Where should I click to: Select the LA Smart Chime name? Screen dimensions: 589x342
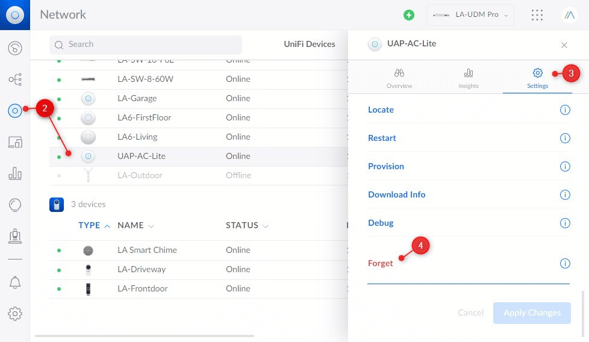tap(147, 250)
